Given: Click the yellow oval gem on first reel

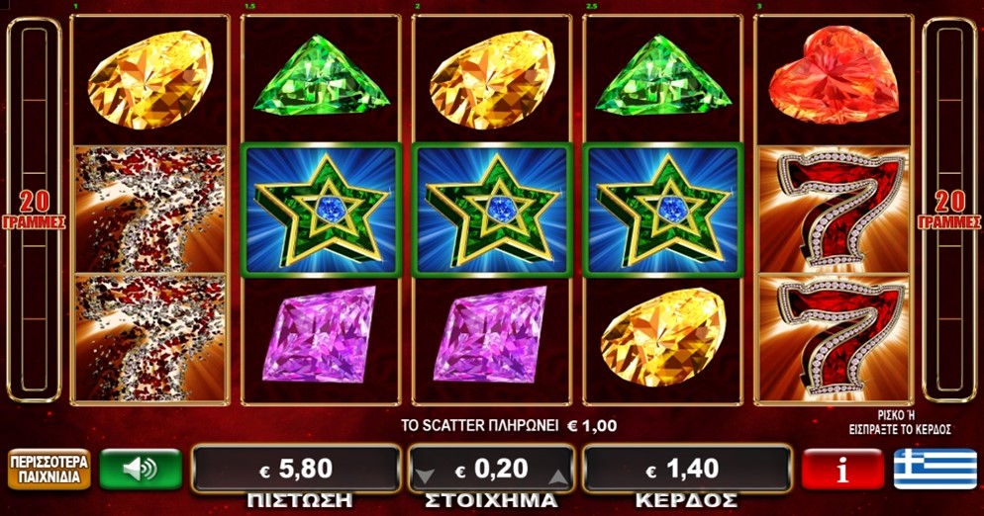Looking at the screenshot, I should pyautogui.click(x=150, y=79).
